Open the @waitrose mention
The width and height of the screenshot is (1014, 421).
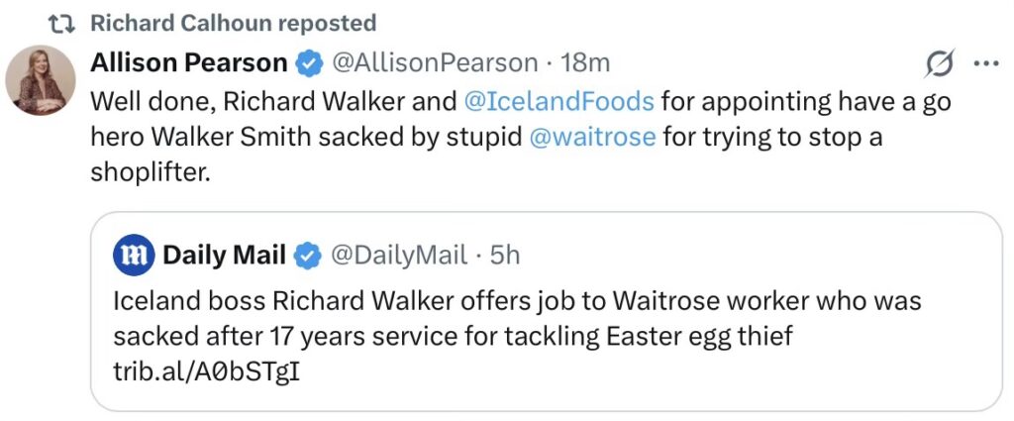(593, 137)
